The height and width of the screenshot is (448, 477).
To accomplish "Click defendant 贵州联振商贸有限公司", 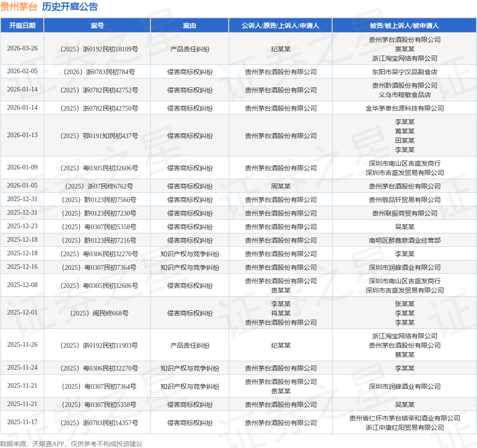I will pyautogui.click(x=404, y=213).
